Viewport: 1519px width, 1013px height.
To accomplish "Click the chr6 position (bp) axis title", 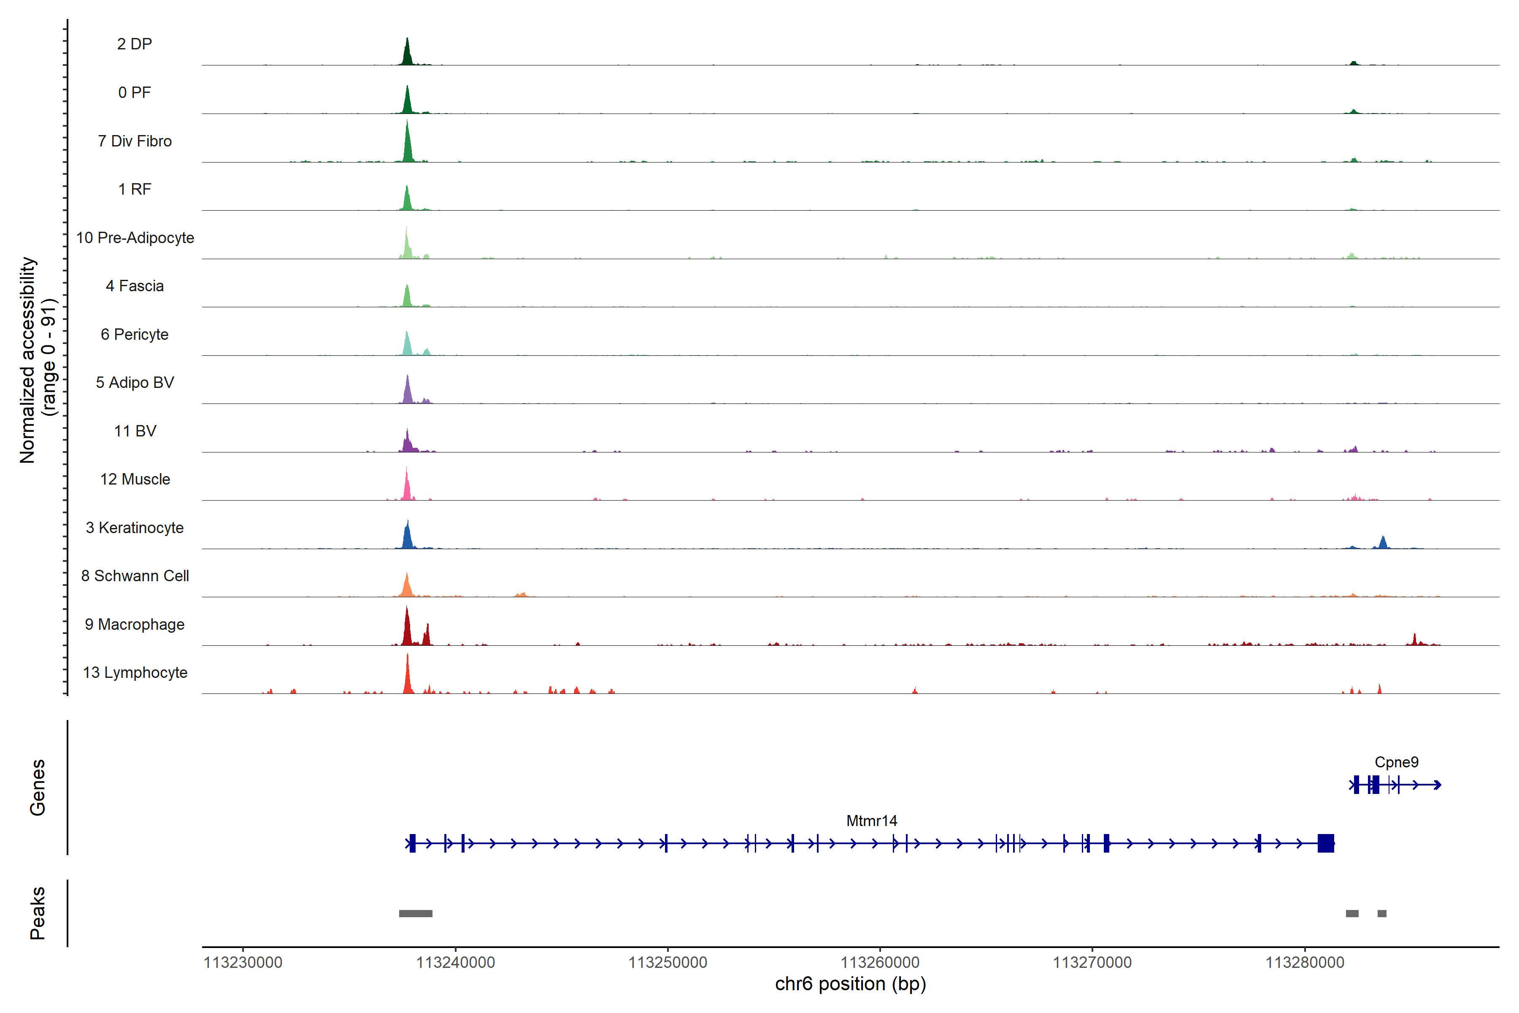I will coord(850,984).
